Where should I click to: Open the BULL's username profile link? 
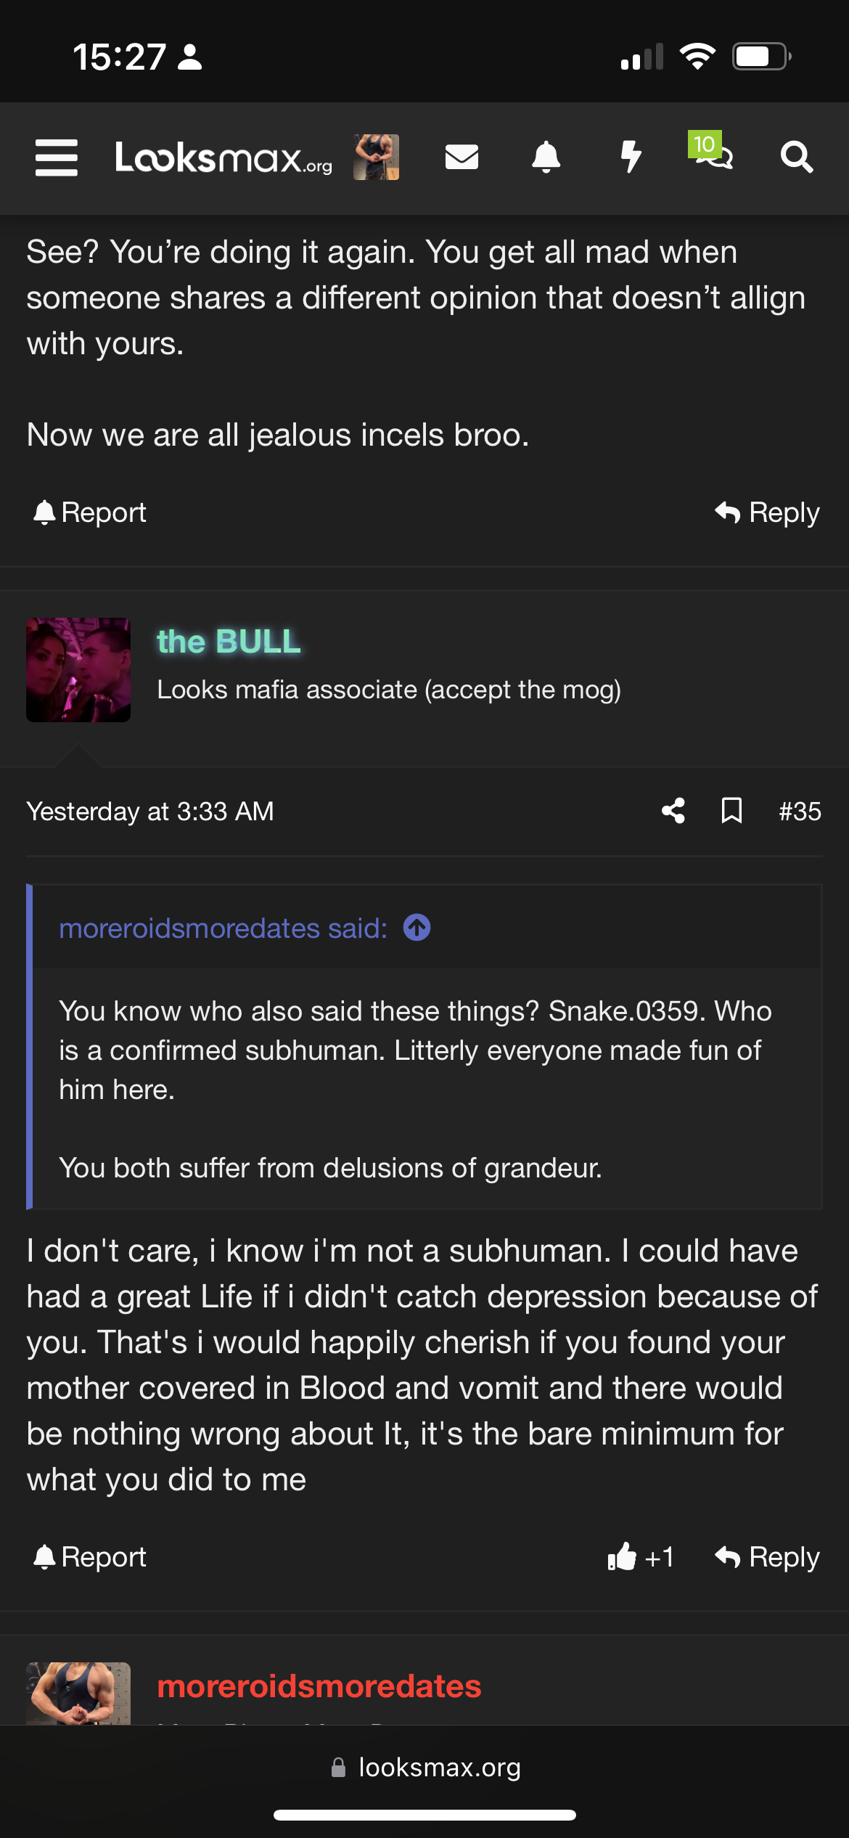[x=229, y=642]
